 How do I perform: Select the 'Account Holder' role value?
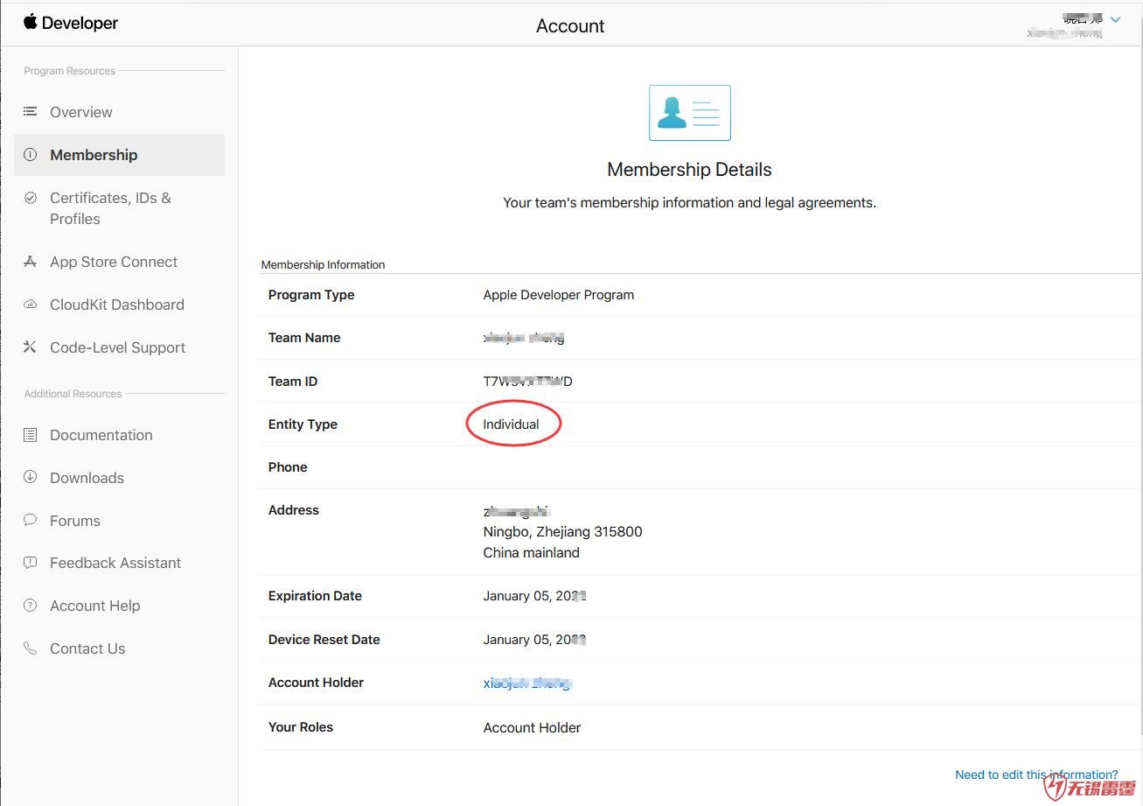[x=533, y=727]
